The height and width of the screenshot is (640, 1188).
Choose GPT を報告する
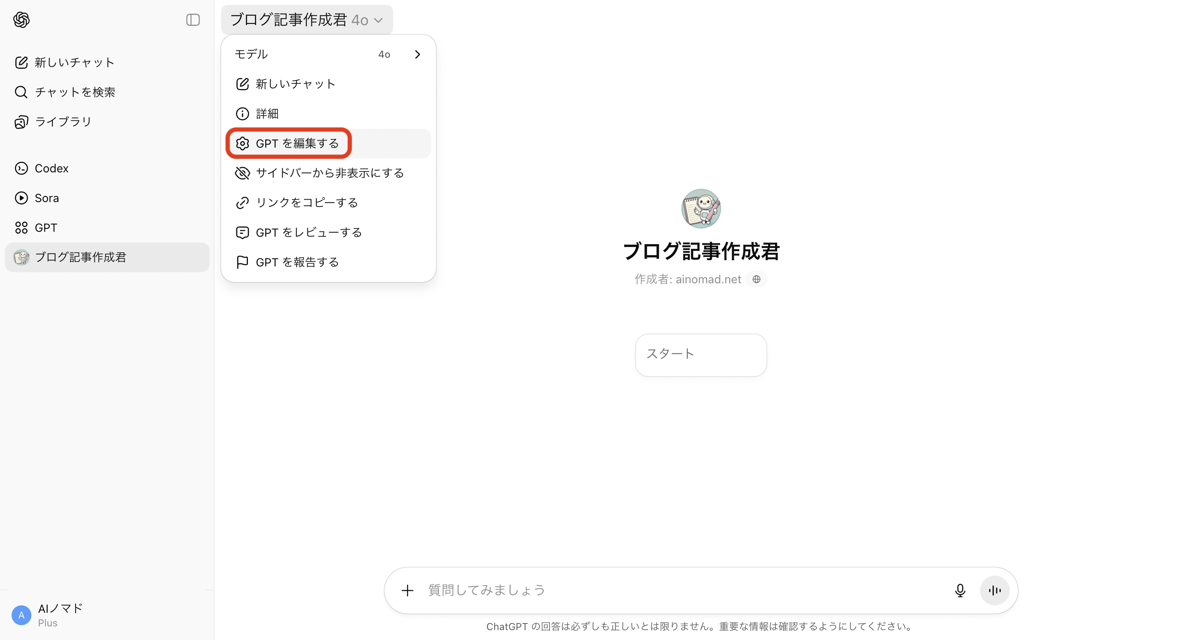click(x=328, y=262)
